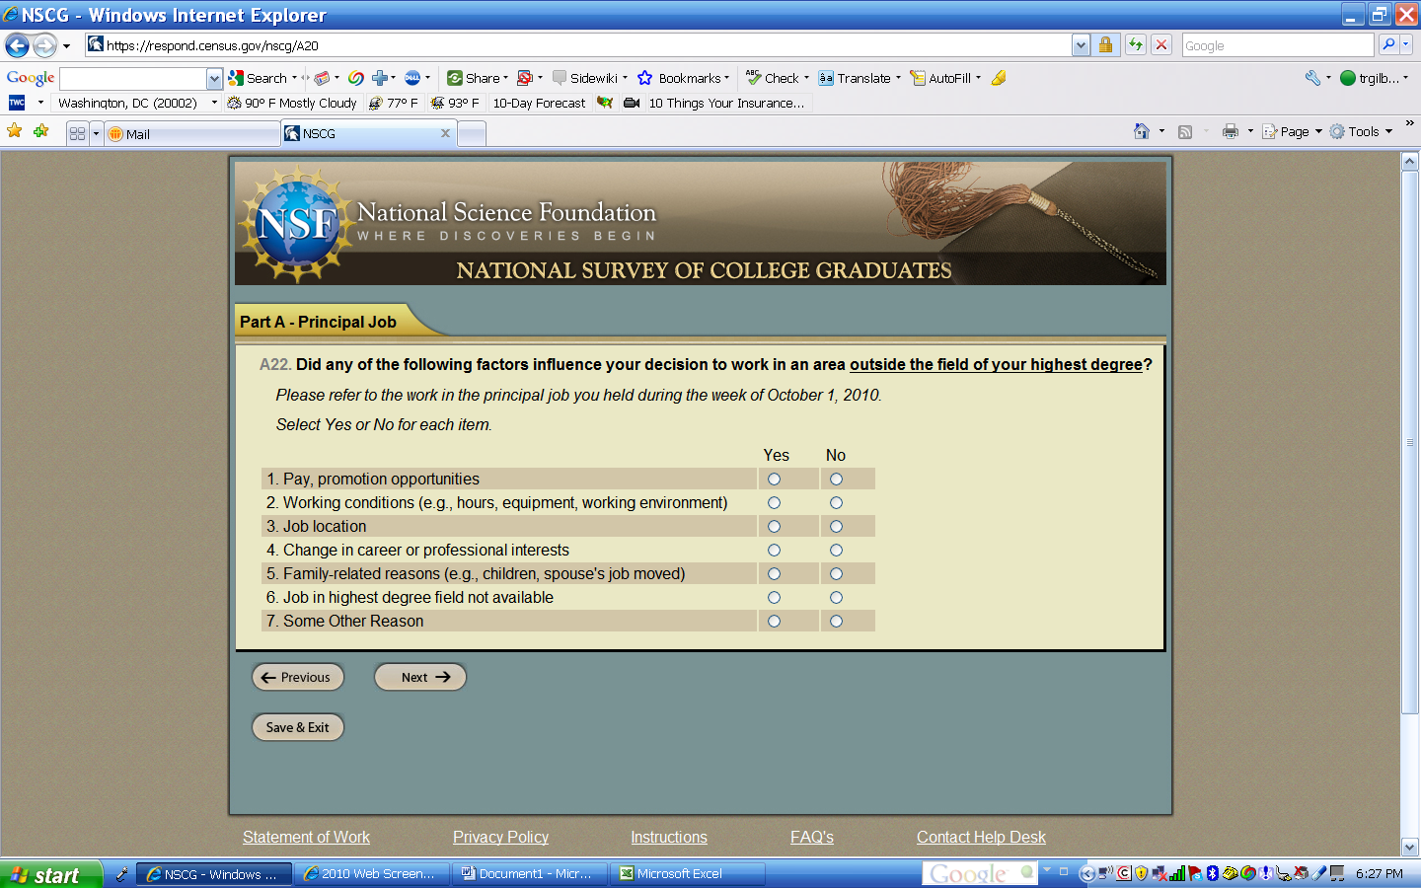
Task: Click the Stop loading X icon
Action: 1161,44
